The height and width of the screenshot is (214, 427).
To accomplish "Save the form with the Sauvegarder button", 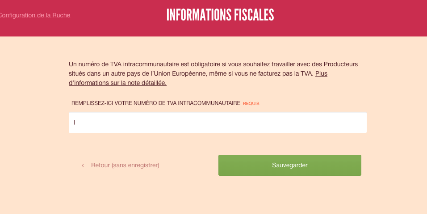I will pyautogui.click(x=290, y=165).
